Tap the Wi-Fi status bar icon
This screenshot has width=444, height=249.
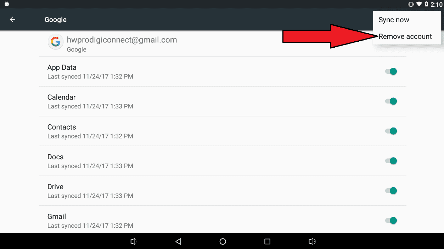coord(419,4)
